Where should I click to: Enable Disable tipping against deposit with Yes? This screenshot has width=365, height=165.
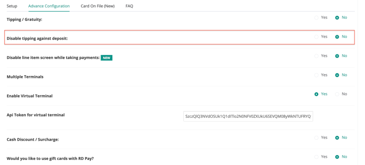(317, 37)
